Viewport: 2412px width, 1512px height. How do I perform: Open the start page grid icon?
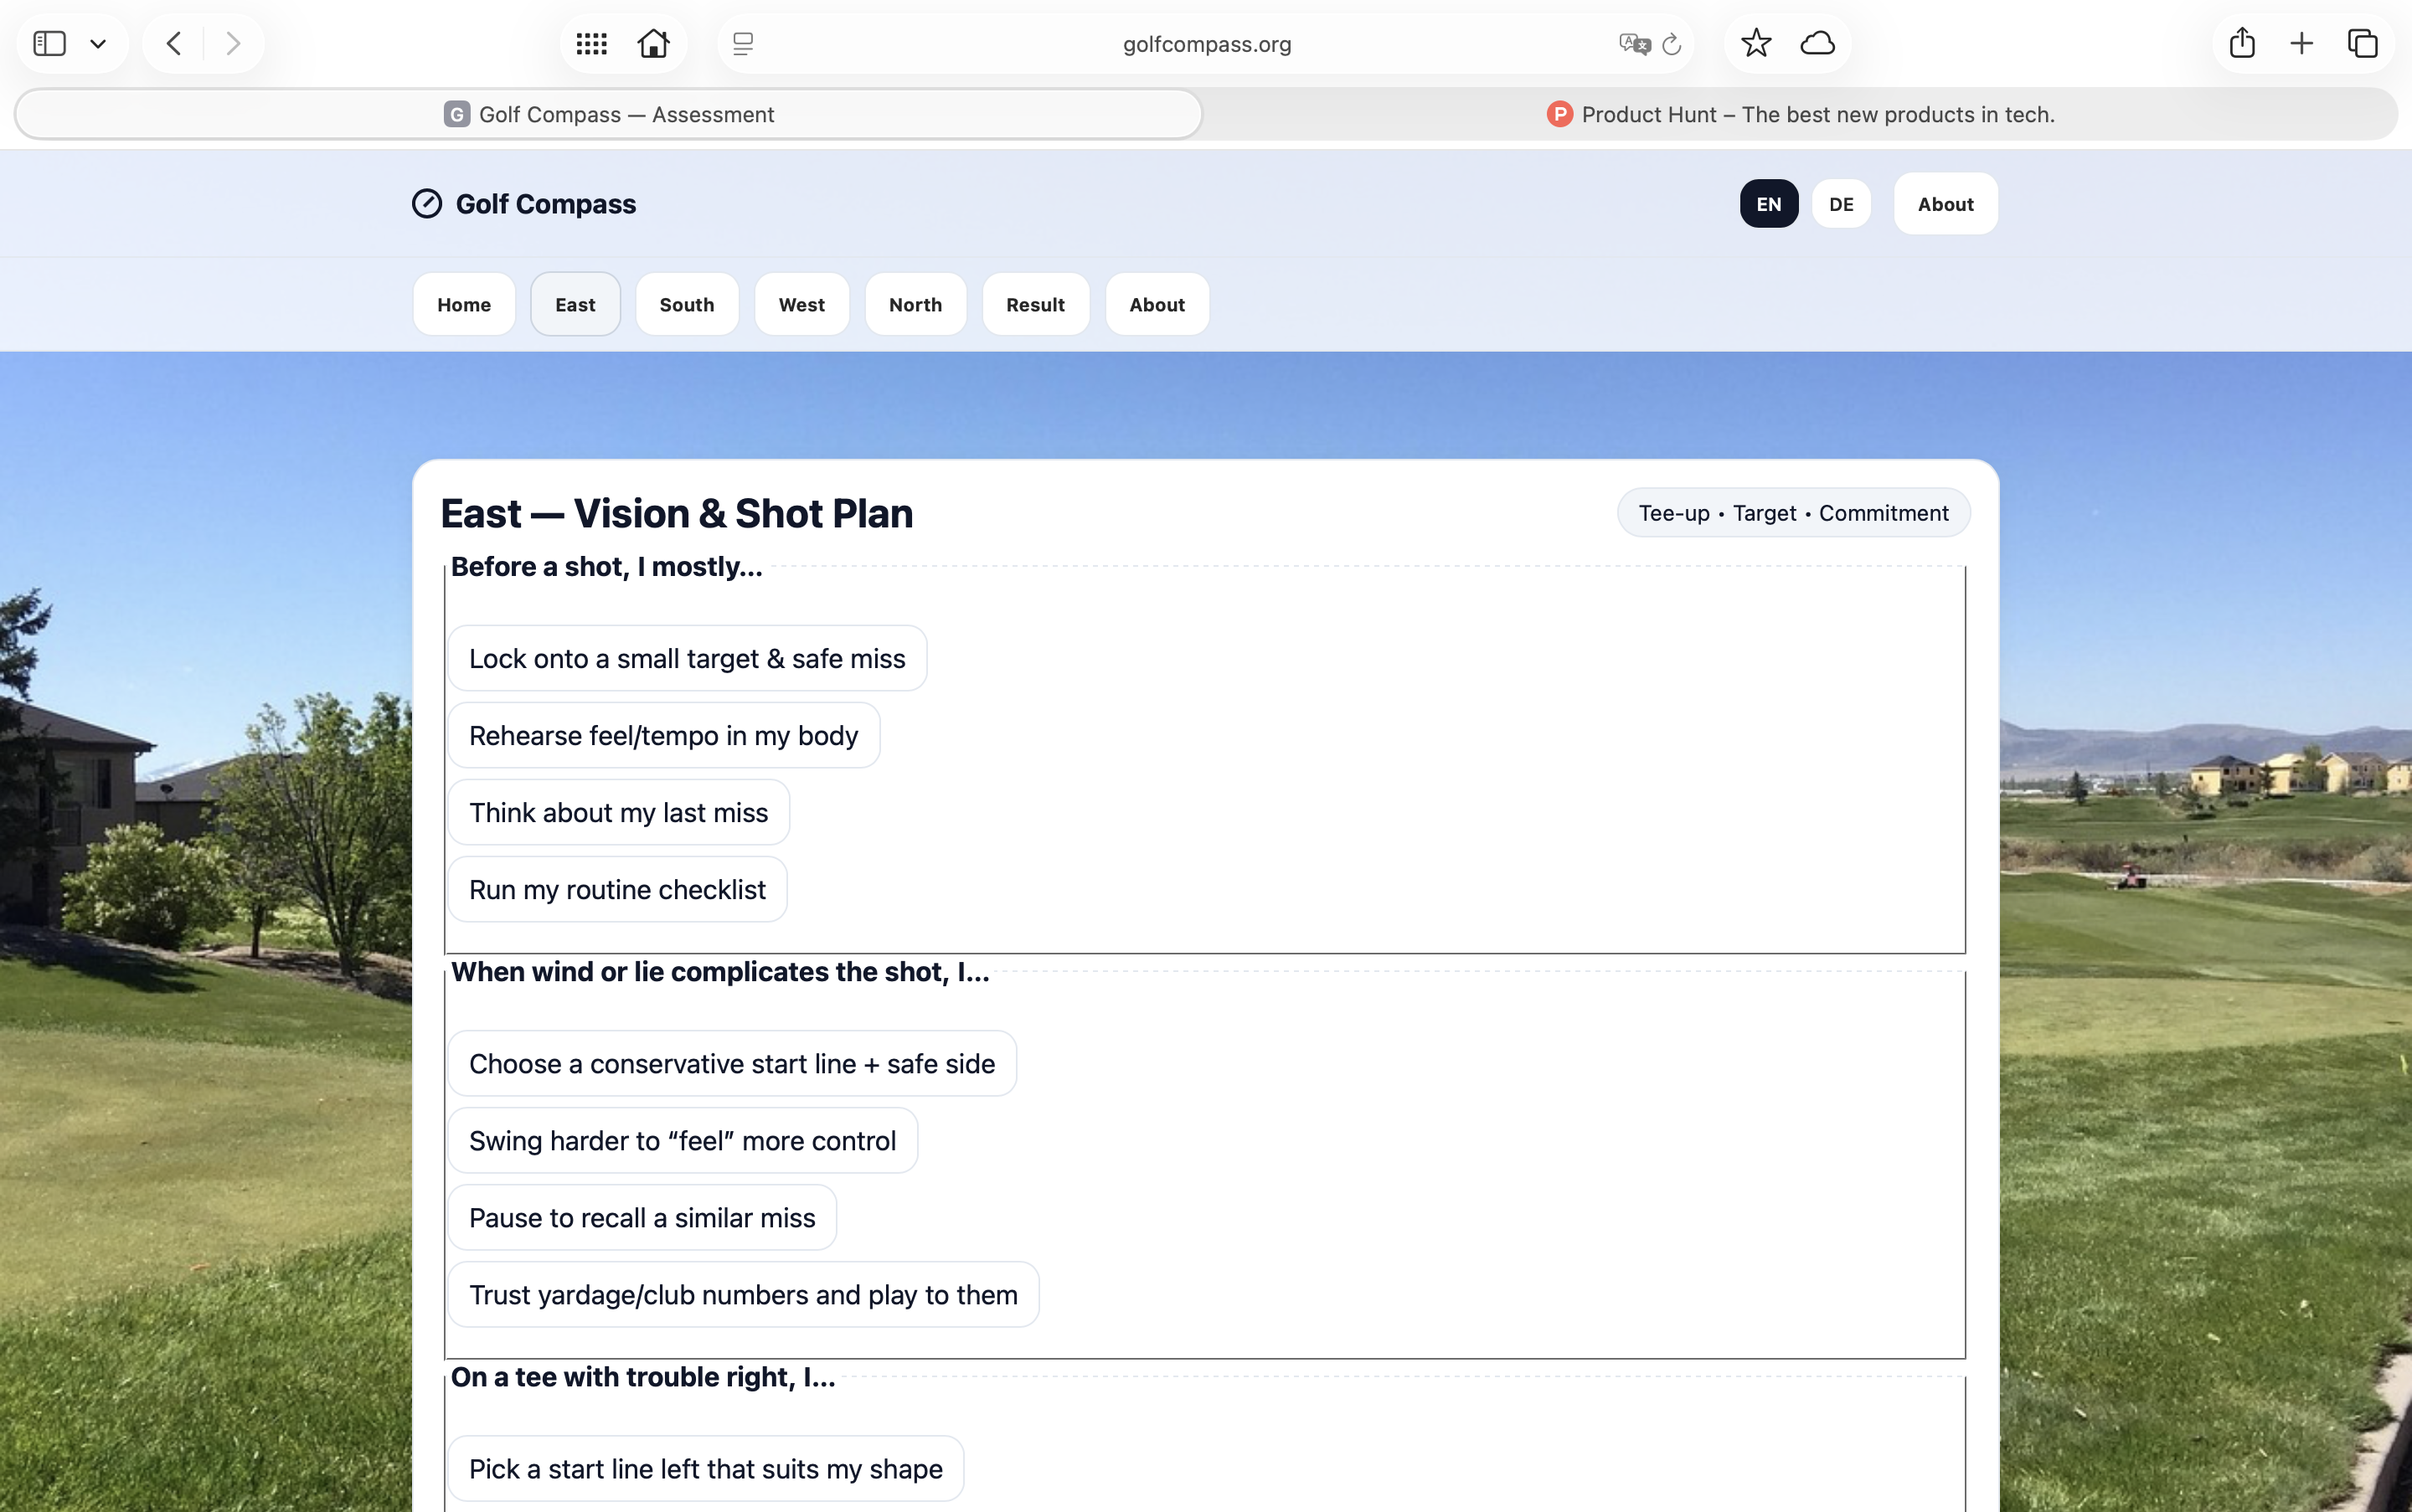591,44
